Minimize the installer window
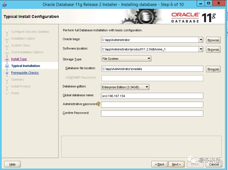Viewport: 228px width, 170px height. 201,3
